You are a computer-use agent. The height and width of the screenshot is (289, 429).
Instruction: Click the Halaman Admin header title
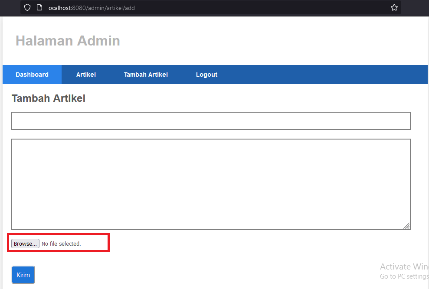click(x=68, y=41)
